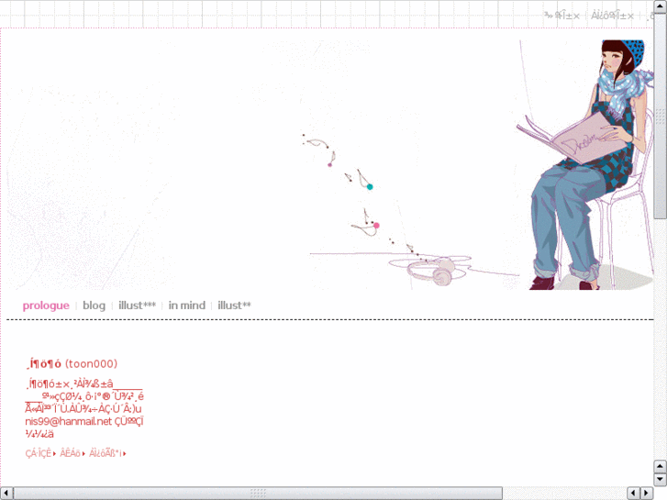Click horizontal scroll left arrow near right end
The image size is (667, 500).
[x=633, y=494]
